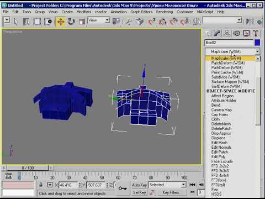The image size is (265, 199).
Task: Toggle Angle Snap
Action: [162, 22]
